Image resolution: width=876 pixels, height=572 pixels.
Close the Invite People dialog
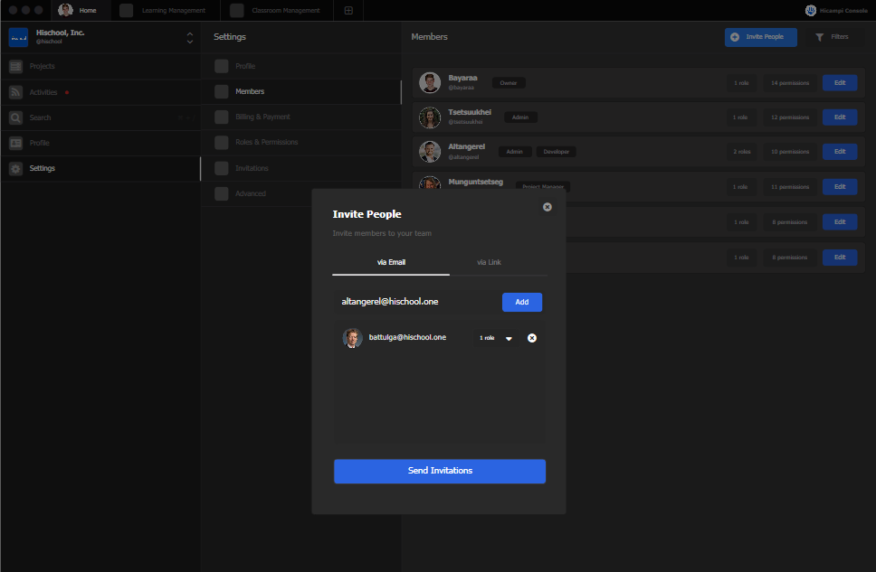coord(547,207)
